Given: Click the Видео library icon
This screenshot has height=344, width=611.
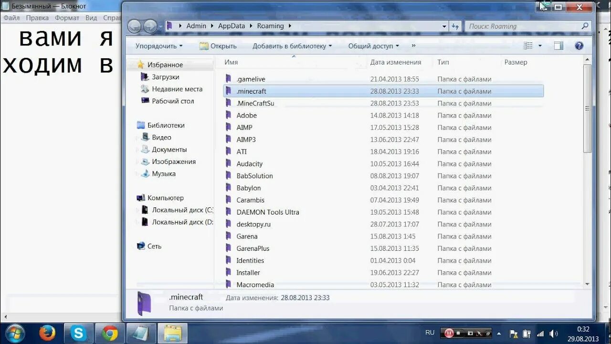Looking at the screenshot, I should point(145,137).
